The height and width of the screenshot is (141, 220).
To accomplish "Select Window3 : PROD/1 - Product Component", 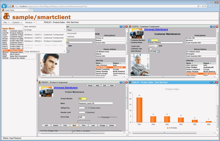I will [x=43, y=41].
